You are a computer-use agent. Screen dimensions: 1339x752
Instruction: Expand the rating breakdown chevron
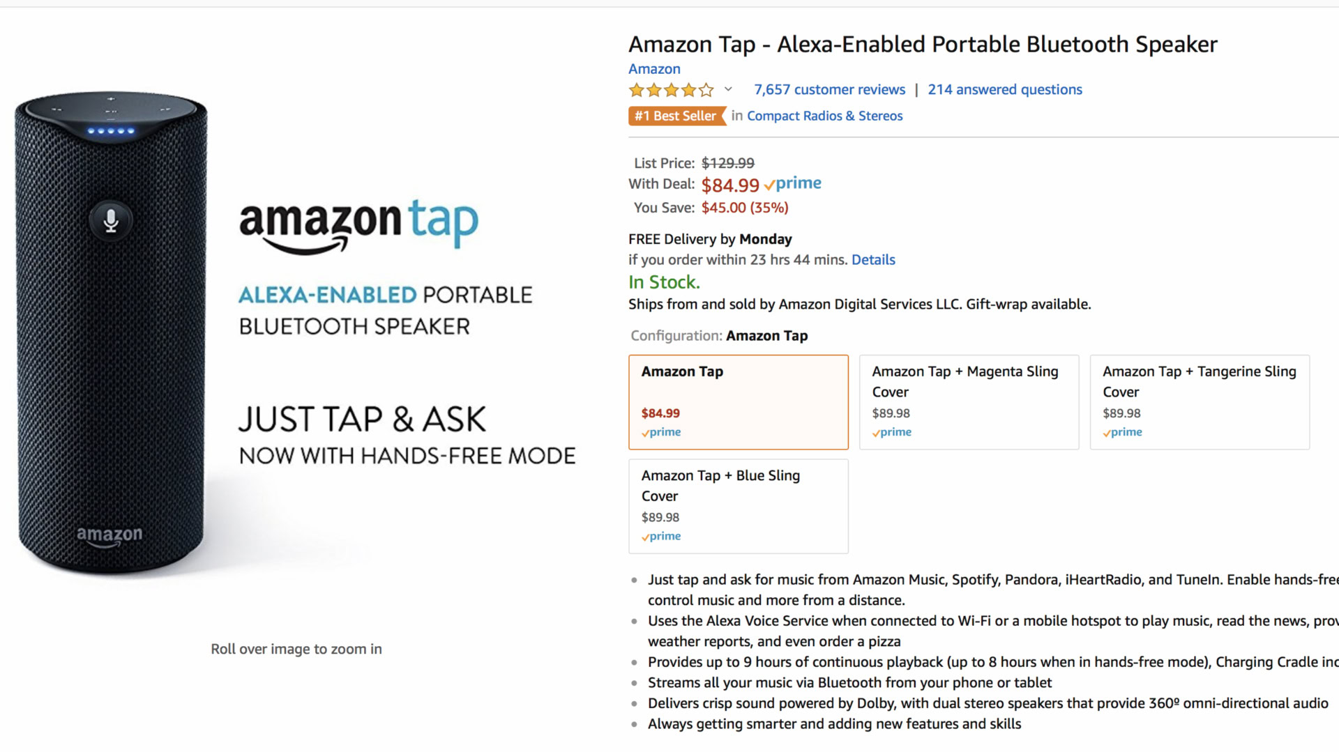pyautogui.click(x=728, y=89)
